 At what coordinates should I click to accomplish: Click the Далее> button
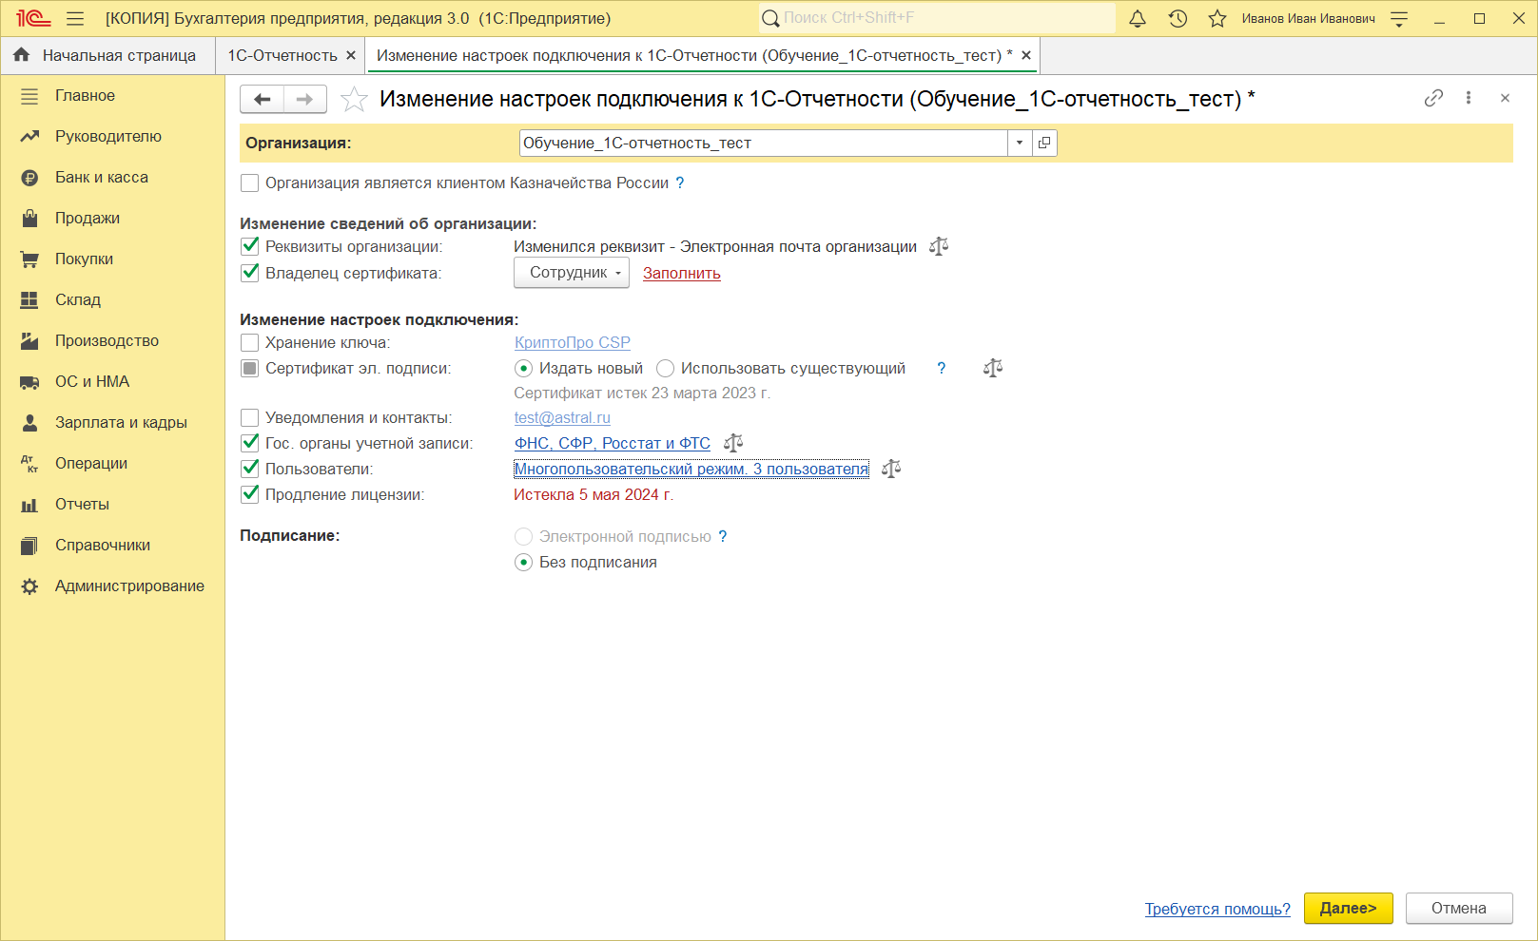point(1349,909)
